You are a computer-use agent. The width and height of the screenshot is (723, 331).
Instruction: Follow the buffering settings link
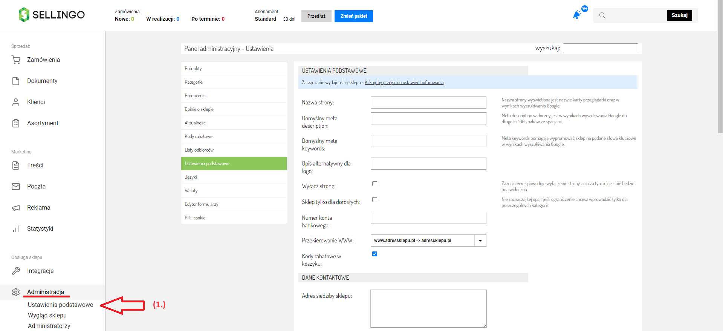[x=404, y=83]
